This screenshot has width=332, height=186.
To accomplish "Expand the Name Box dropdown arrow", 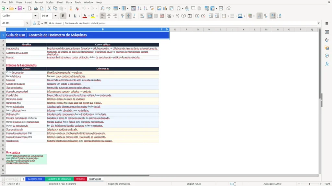I will [27, 23].
